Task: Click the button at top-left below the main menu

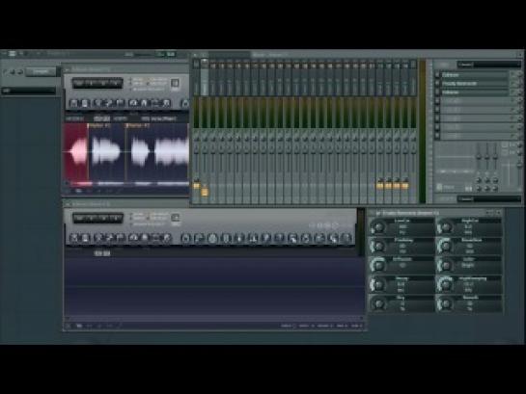Action: 41,71
